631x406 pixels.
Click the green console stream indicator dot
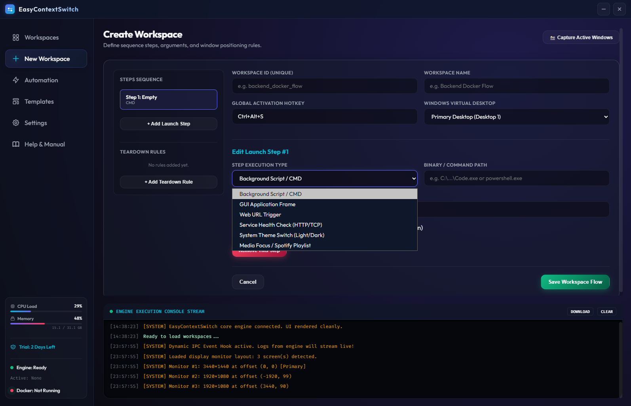(x=111, y=311)
